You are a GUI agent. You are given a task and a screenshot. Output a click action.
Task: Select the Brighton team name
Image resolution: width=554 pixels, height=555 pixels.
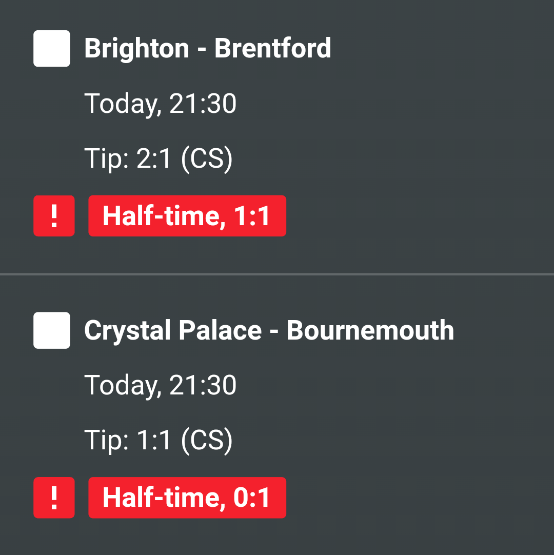[136, 49]
